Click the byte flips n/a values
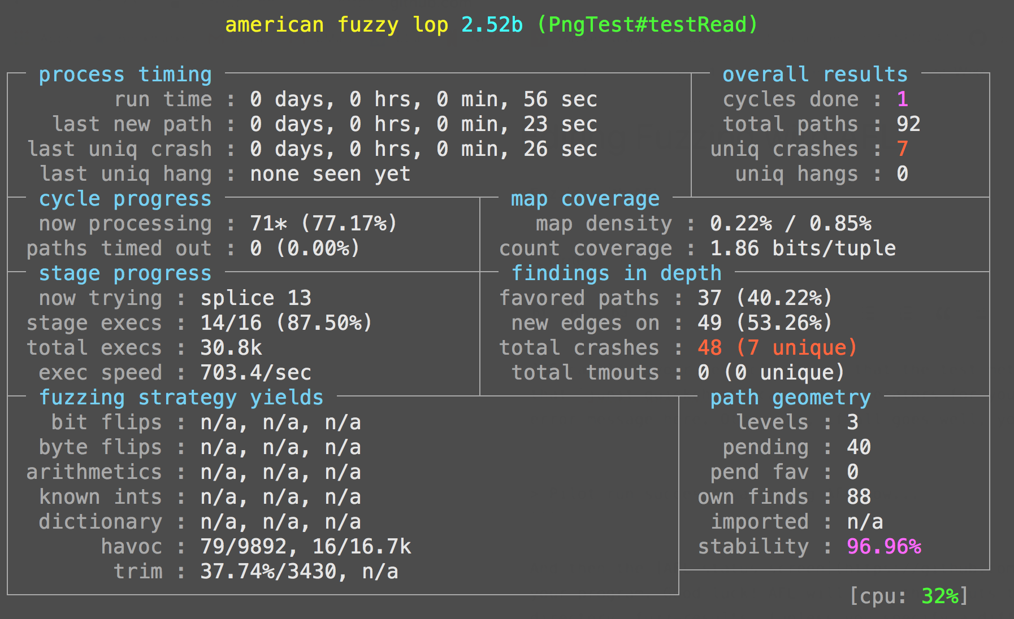 [281, 447]
